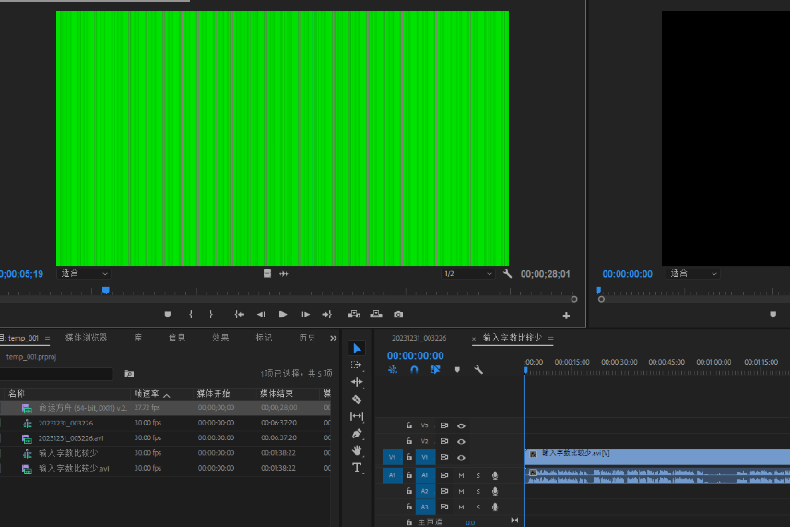790x527 pixels.
Task: Click the icon beside the project search field
Action: click(129, 374)
